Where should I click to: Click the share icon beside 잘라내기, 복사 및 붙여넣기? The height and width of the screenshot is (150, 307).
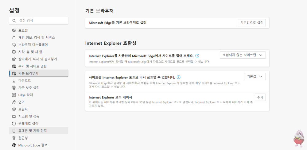14,59
